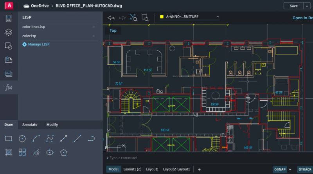Viewport: 313px width, 174px height.
Task: Click the OneDrive cloud icon
Action: click(x=26, y=6)
